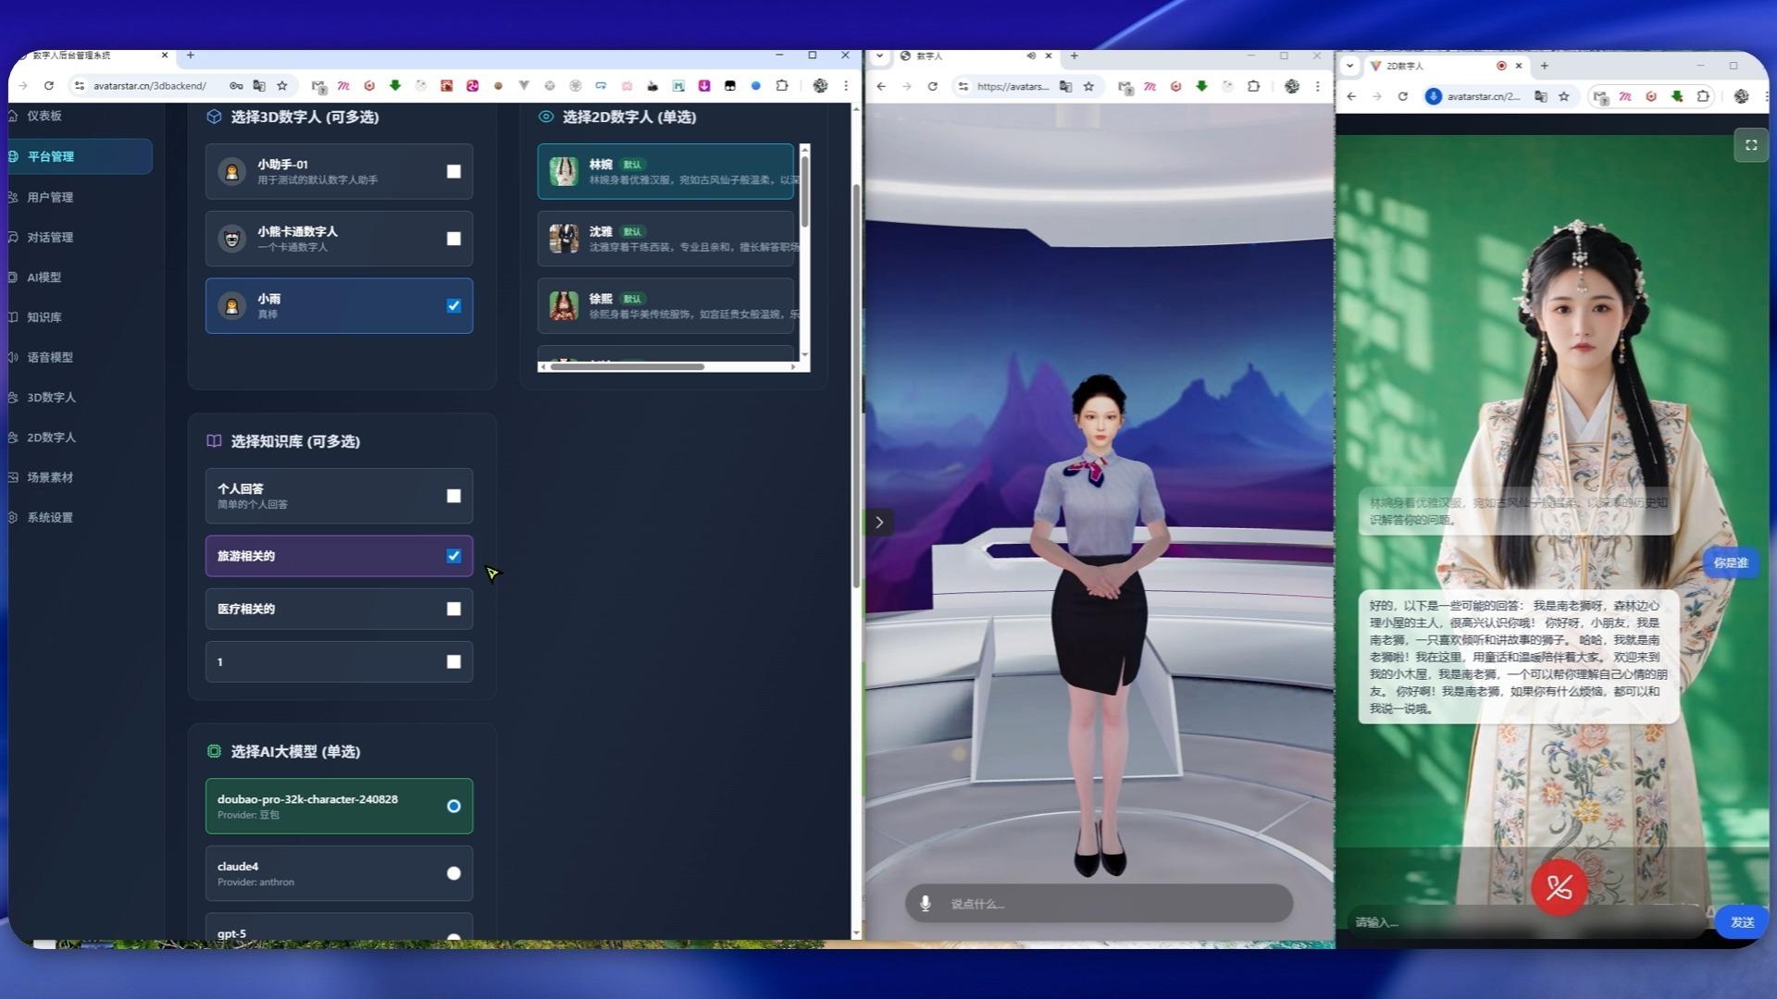Open 仪表板 in the sidebar
The height and width of the screenshot is (999, 1777).
tap(43, 116)
